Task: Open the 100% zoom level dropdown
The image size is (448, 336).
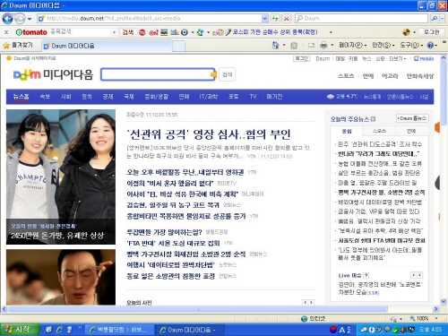Action: pyautogui.click(x=424, y=318)
